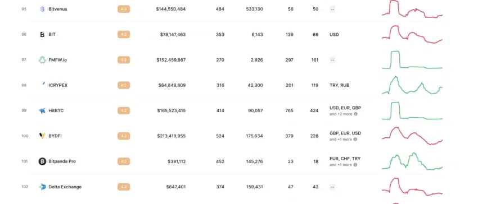Open the FMFW.io exchange page
The image size is (478, 204).
(57, 60)
